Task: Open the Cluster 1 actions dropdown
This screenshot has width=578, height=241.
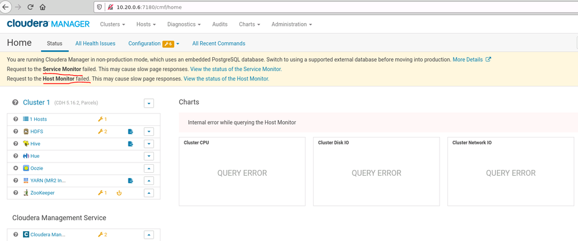Action: (x=149, y=103)
